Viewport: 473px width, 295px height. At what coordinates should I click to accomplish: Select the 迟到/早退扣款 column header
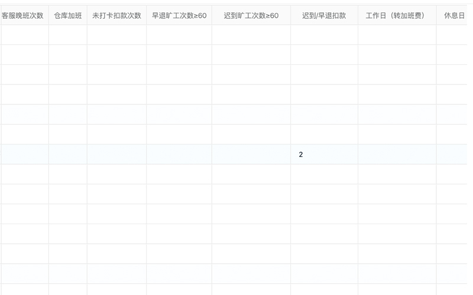click(324, 15)
